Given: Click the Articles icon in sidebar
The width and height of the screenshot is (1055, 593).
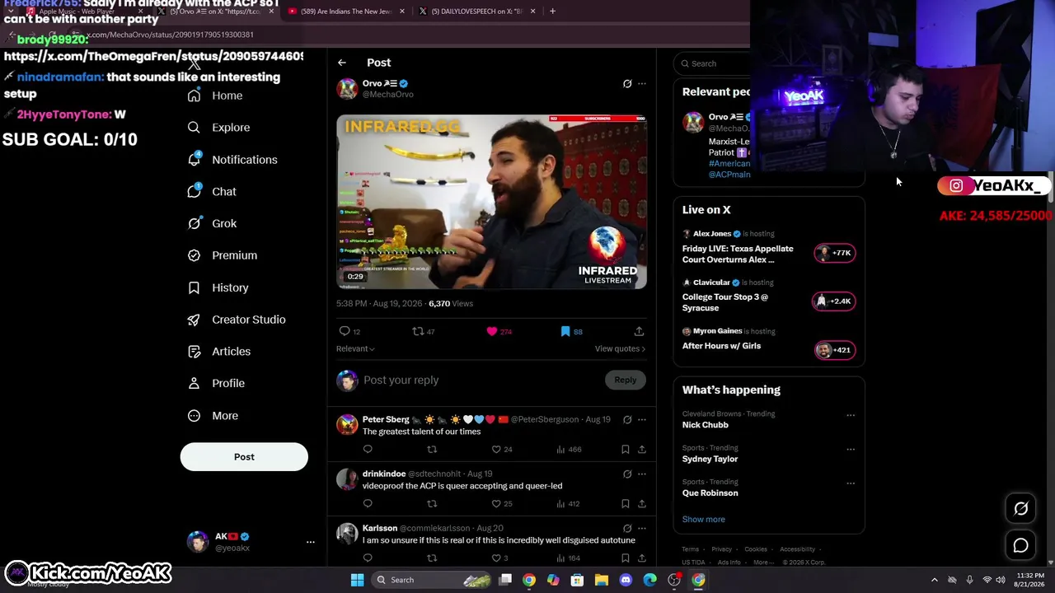Looking at the screenshot, I should click(194, 352).
